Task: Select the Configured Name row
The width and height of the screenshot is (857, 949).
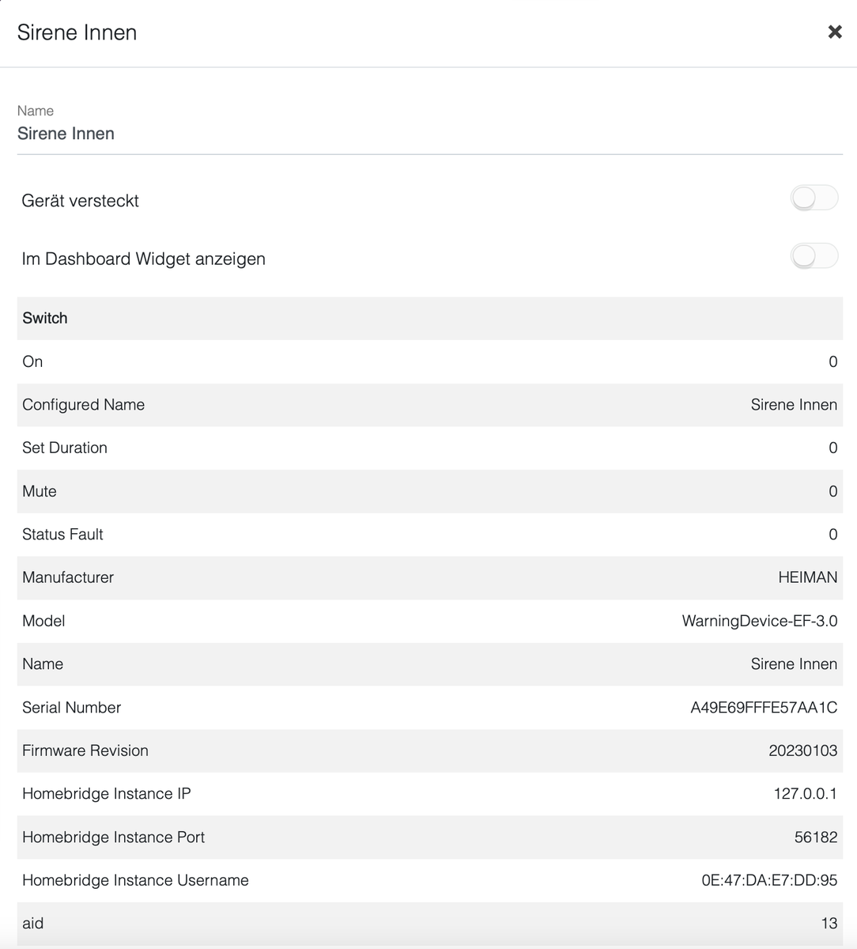Action: (429, 405)
